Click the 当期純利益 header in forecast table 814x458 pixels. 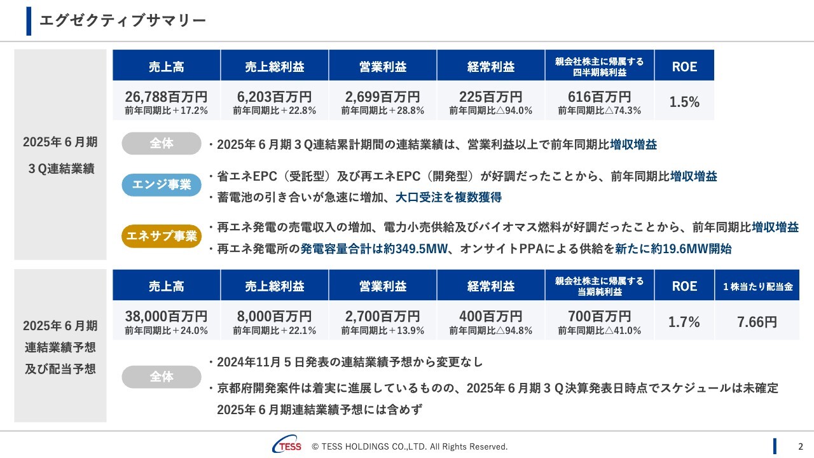click(600, 286)
